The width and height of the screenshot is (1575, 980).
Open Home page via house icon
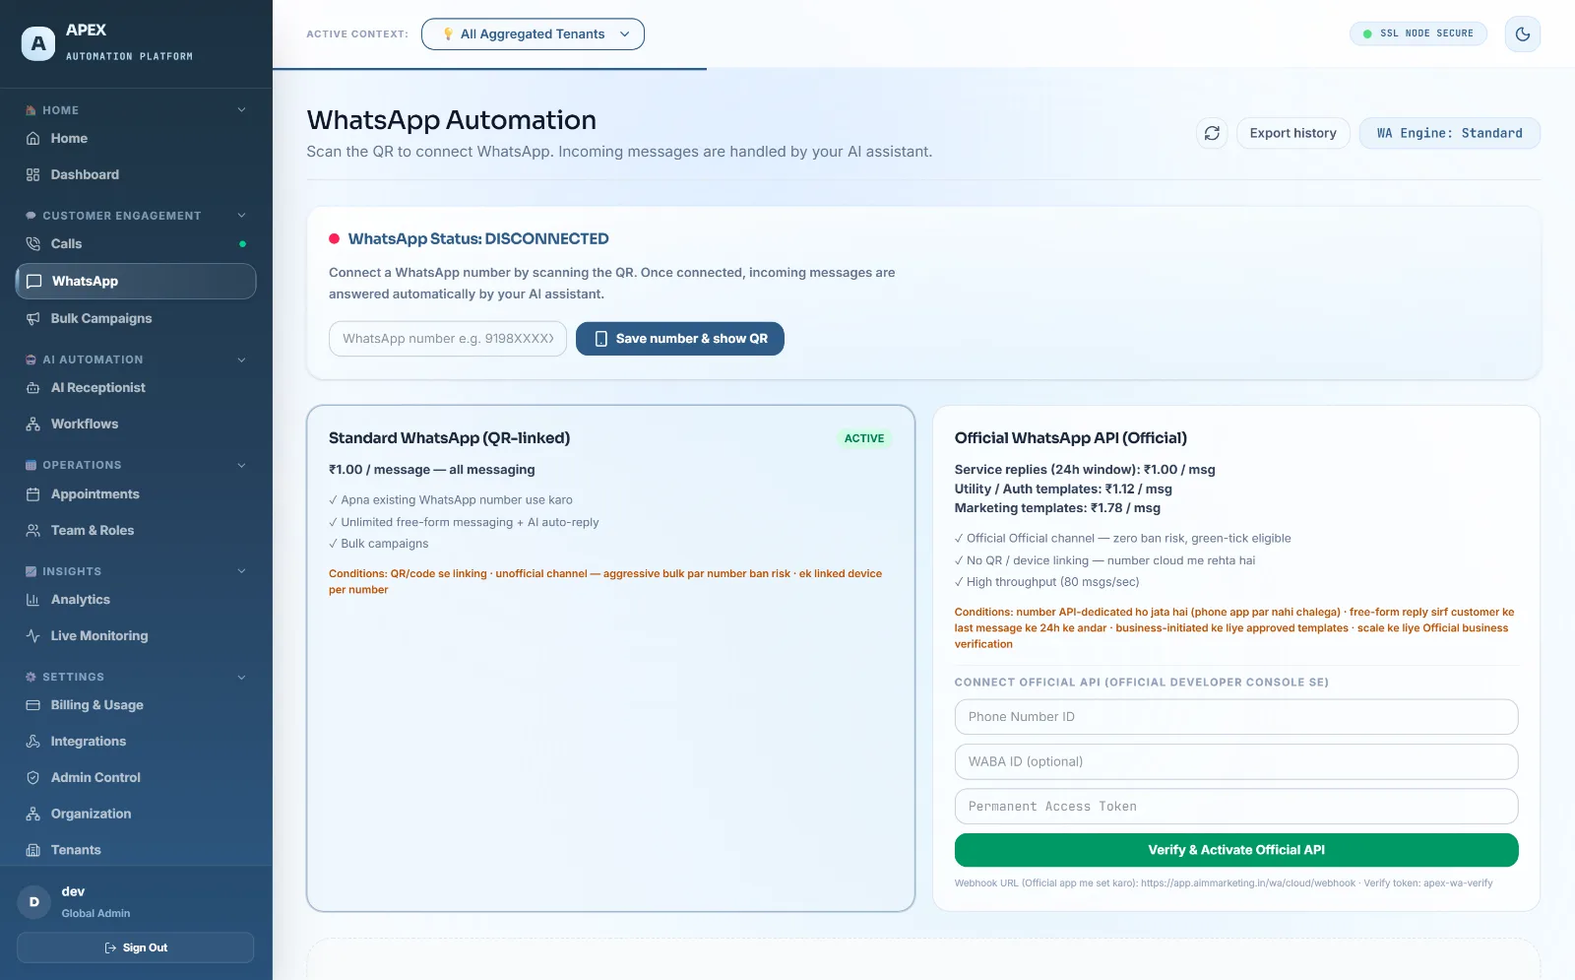coord(32,139)
